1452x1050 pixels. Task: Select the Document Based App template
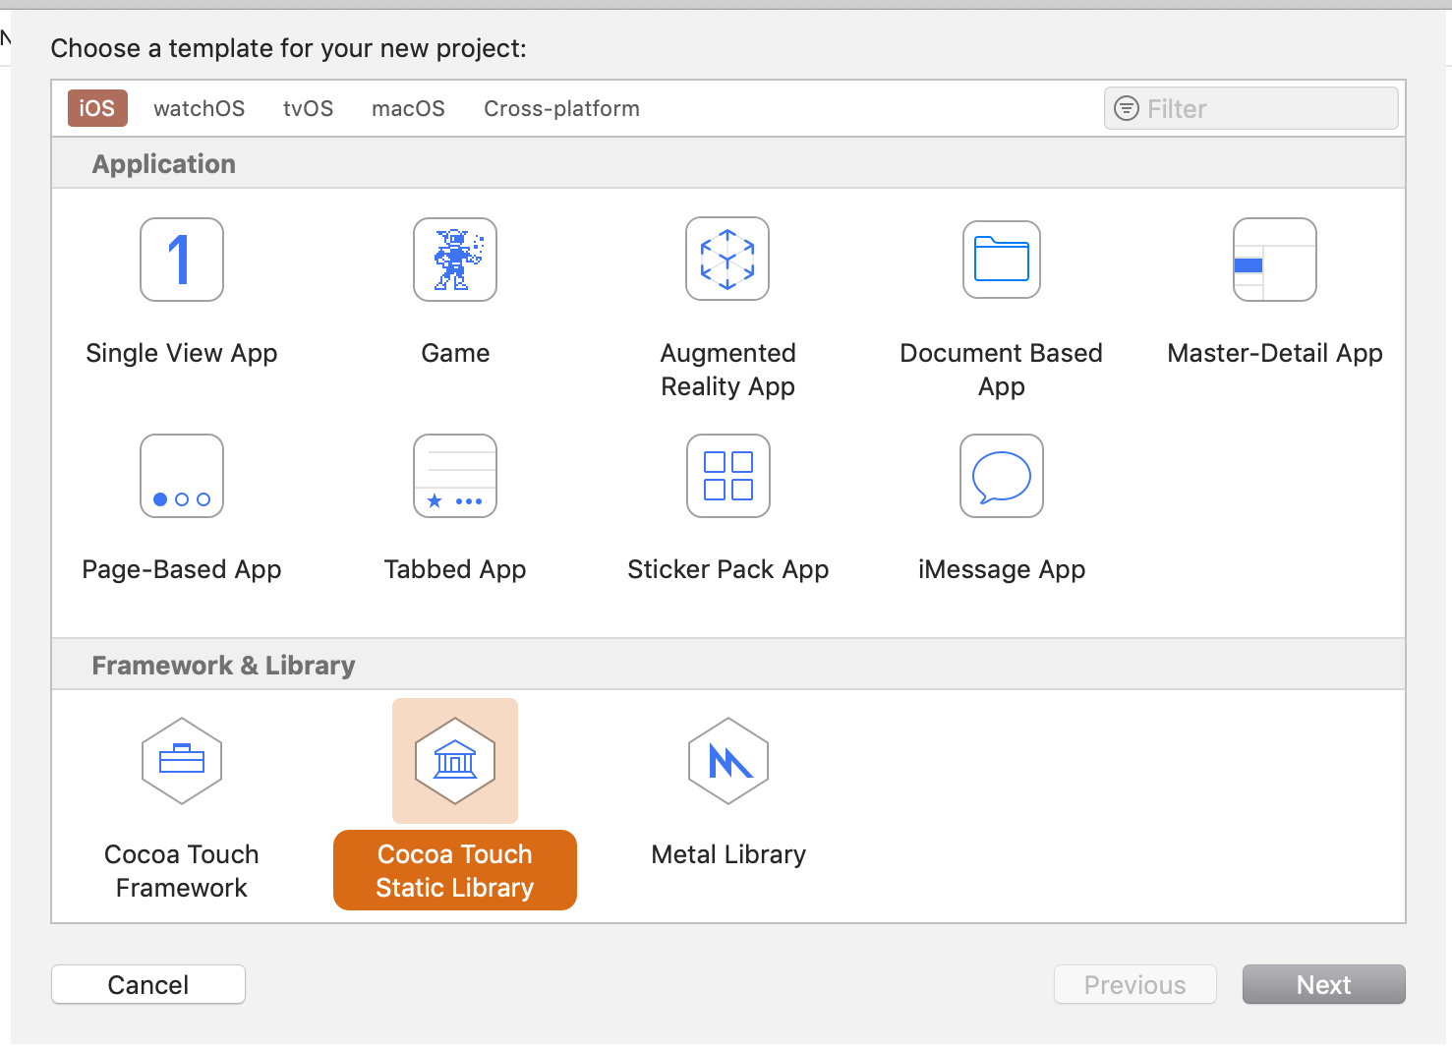tap(1001, 260)
